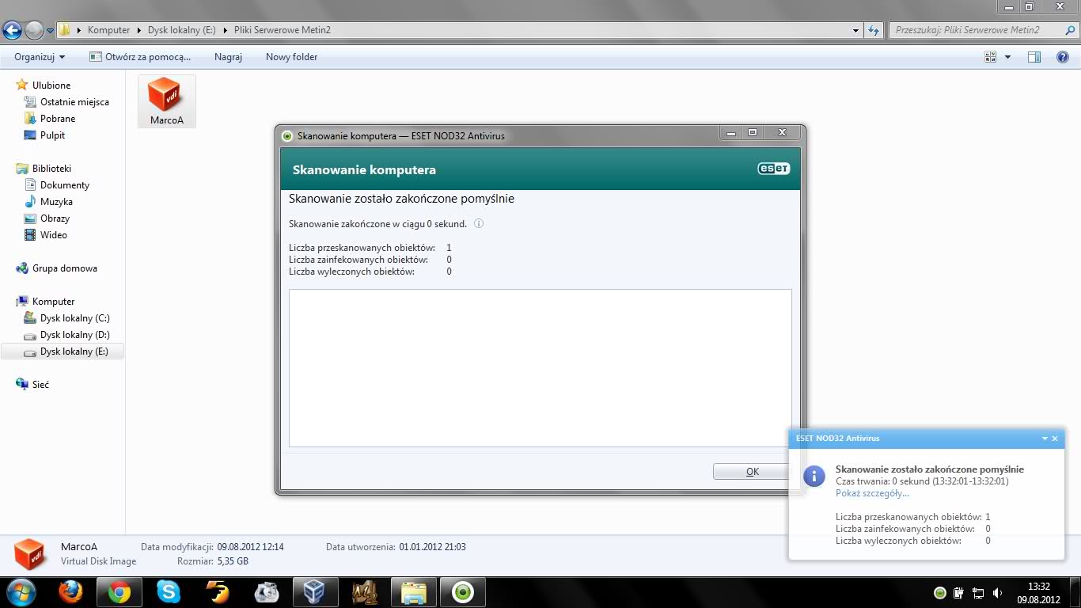This screenshot has width=1081, height=608.
Task: Expand the address bar previous locations dropdown
Action: pyautogui.click(x=855, y=31)
